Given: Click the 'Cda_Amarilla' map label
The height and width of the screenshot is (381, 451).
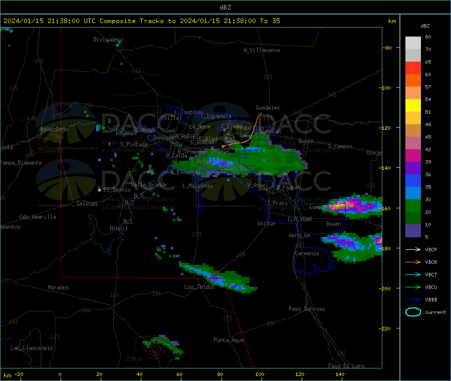Looking at the screenshot, I should tap(38, 217).
